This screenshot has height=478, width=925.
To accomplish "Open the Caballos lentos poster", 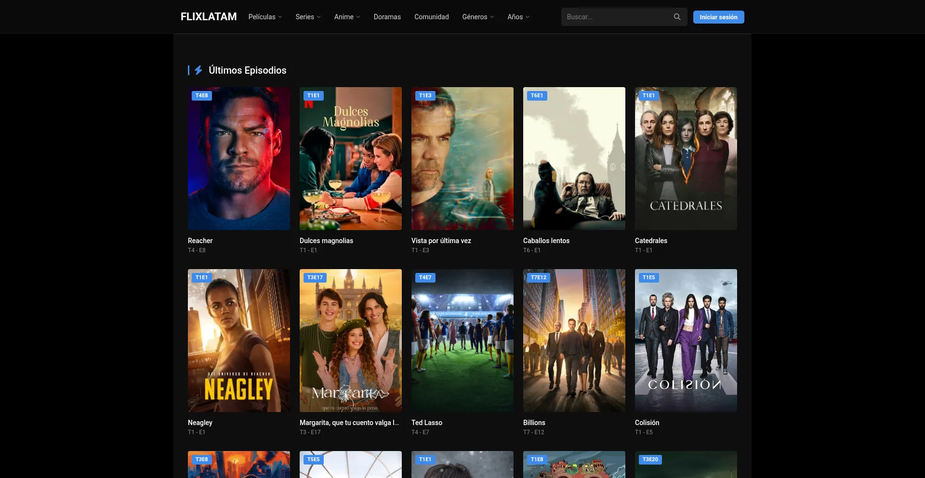I will (x=574, y=158).
